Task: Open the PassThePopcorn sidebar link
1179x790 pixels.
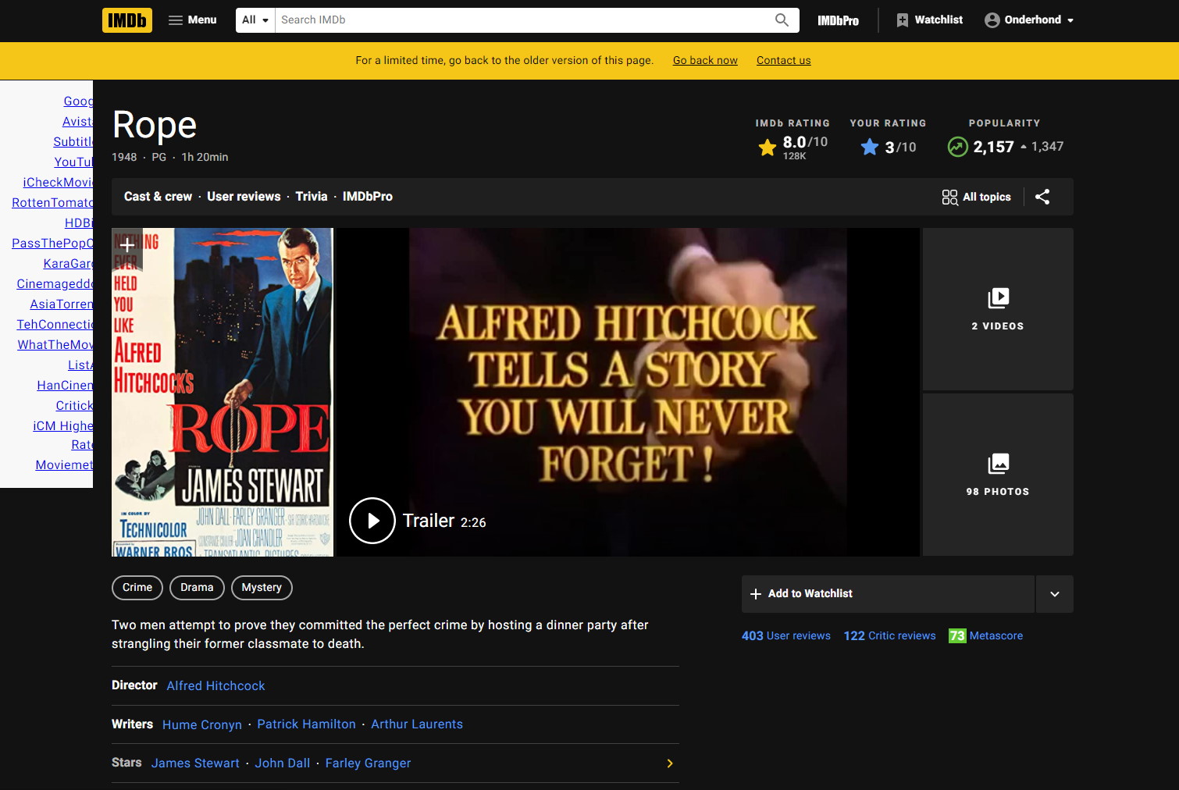Action: (52, 244)
